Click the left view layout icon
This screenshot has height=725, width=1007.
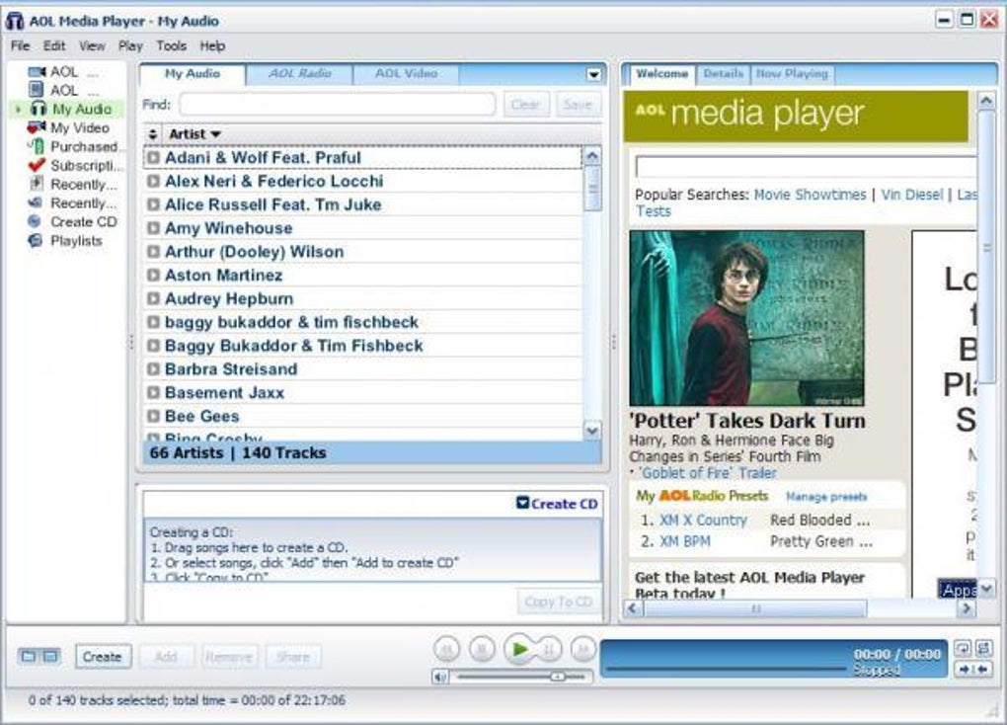[x=29, y=656]
